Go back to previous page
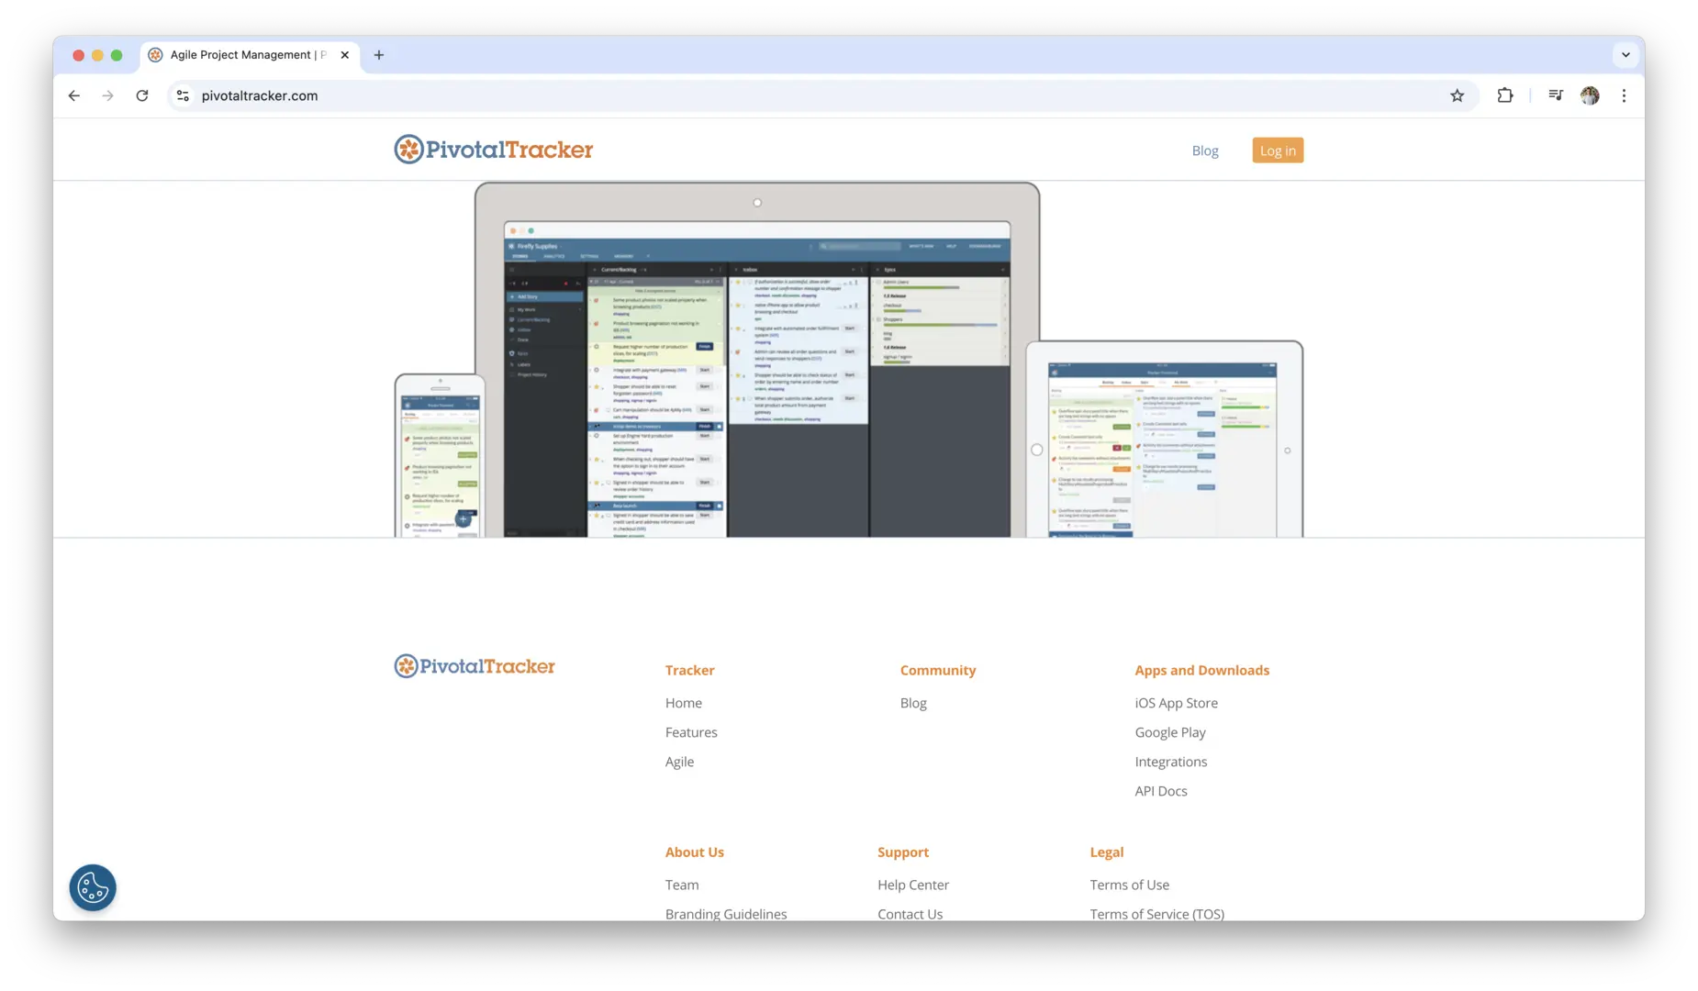This screenshot has height=991, width=1698. (74, 95)
